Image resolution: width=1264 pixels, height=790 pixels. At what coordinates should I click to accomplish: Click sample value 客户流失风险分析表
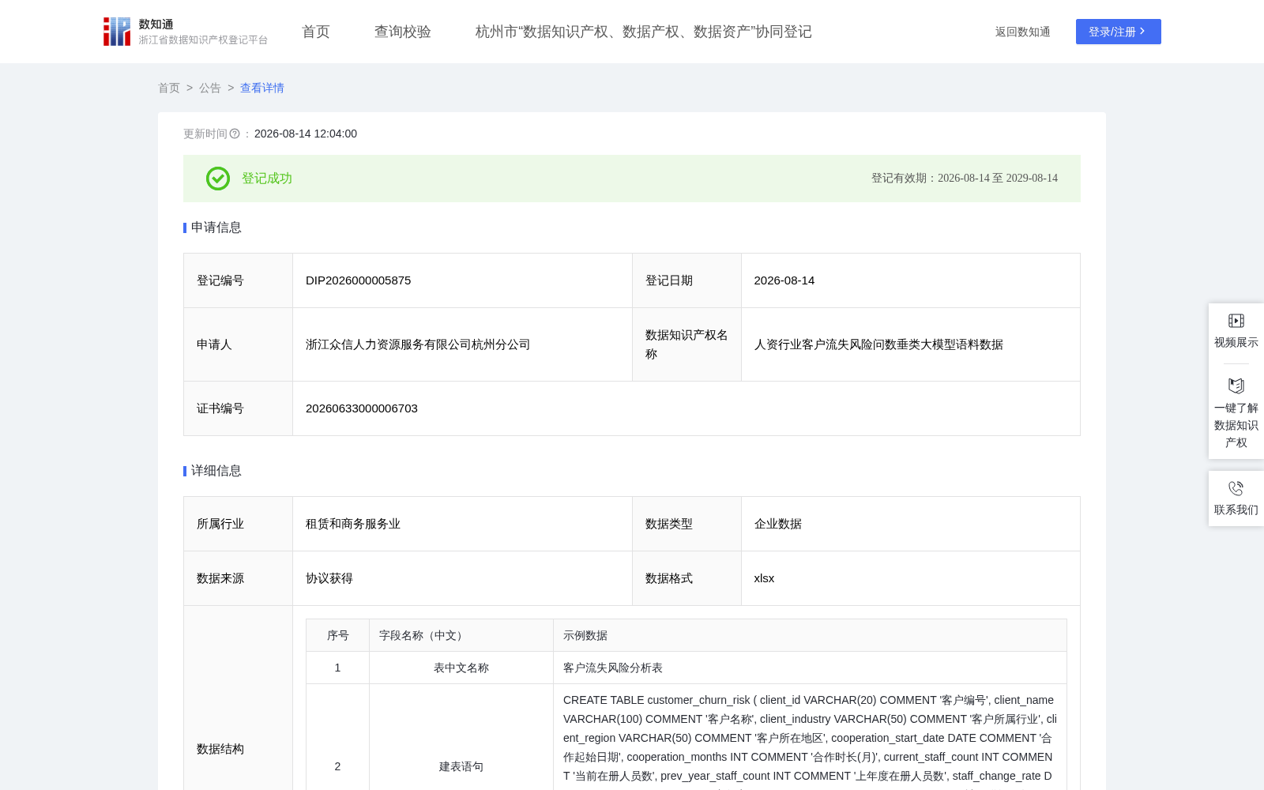(x=613, y=668)
